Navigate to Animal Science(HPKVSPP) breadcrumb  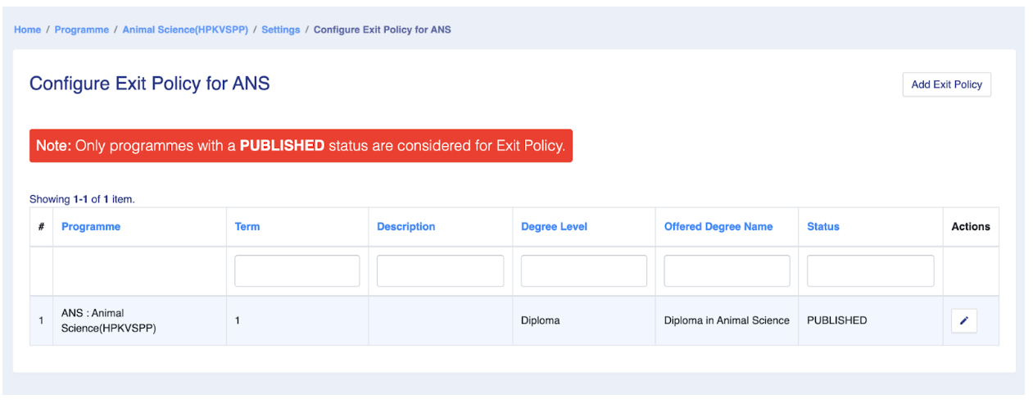pyautogui.click(x=185, y=30)
